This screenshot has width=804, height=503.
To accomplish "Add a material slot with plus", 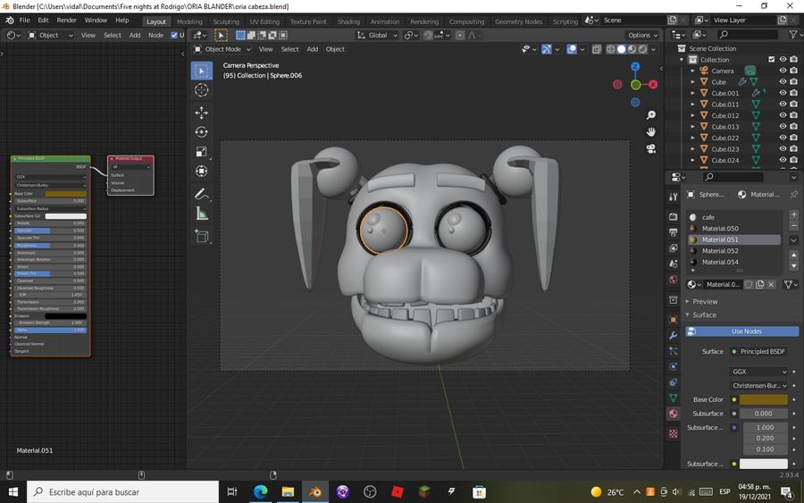I will click(x=794, y=214).
